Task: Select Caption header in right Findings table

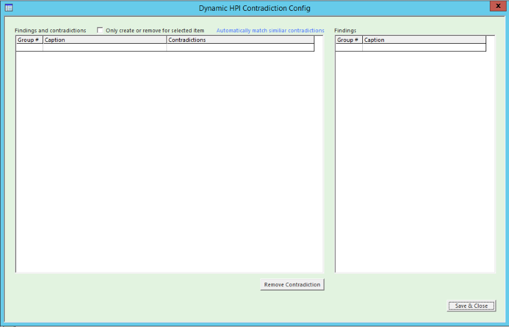Action: pos(425,40)
